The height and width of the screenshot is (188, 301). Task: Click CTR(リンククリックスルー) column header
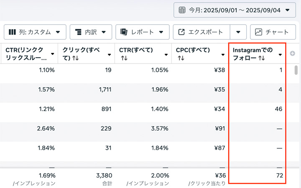(x=29, y=53)
